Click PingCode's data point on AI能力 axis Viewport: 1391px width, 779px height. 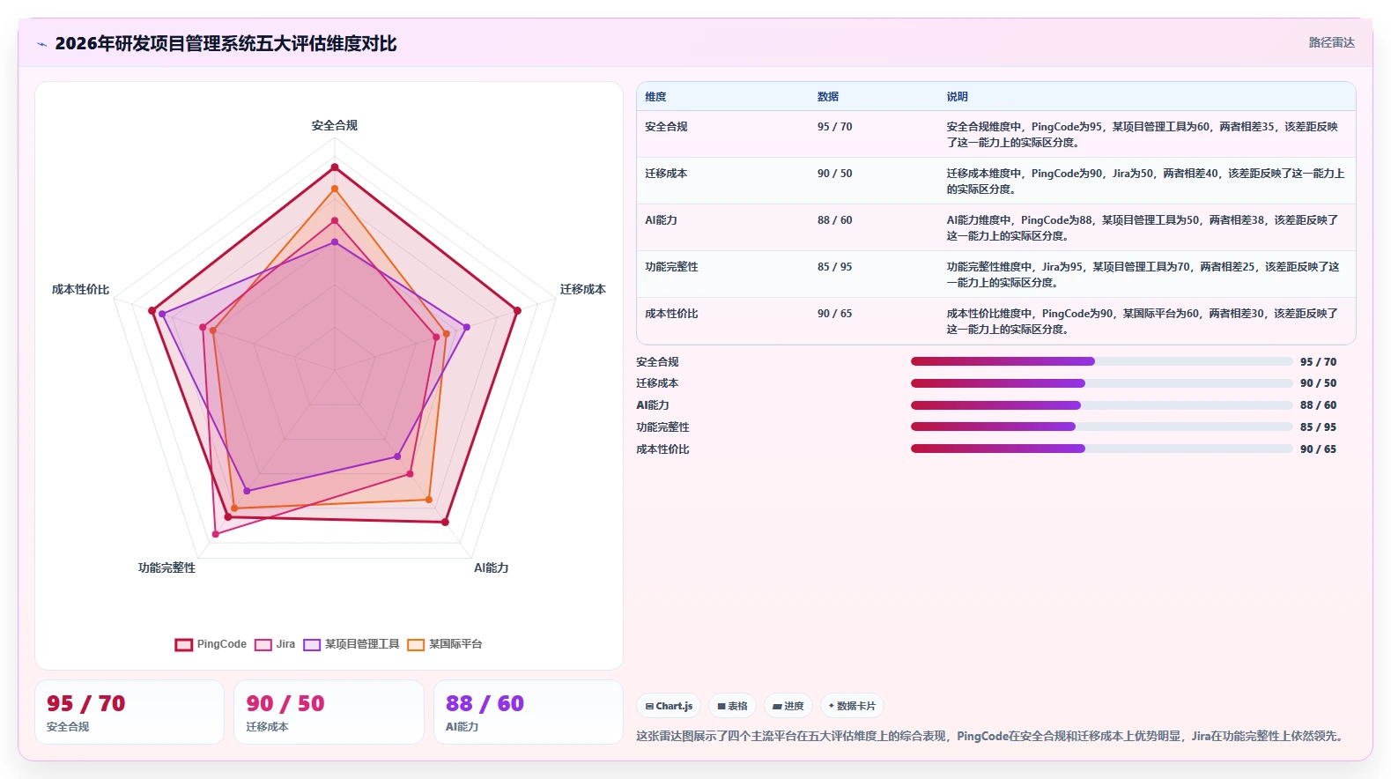coord(445,522)
